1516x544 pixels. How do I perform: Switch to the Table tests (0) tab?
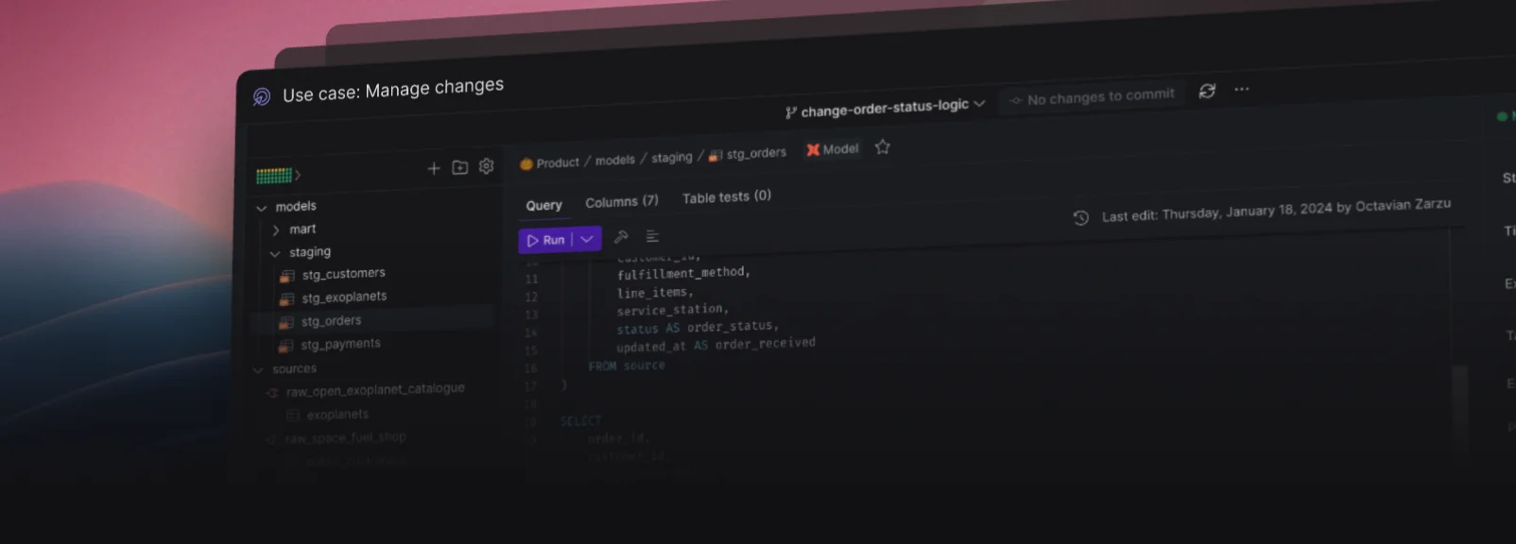[x=726, y=196]
